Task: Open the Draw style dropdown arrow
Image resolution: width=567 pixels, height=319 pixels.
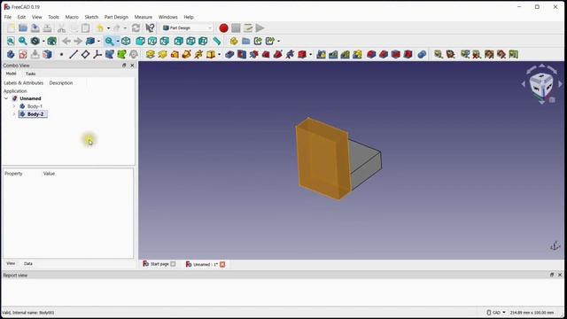Action: tap(43, 41)
